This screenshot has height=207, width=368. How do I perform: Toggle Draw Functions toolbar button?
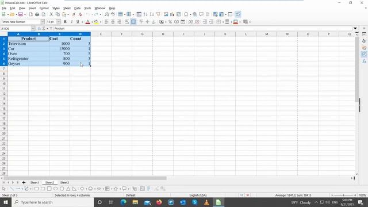coord(237,14)
